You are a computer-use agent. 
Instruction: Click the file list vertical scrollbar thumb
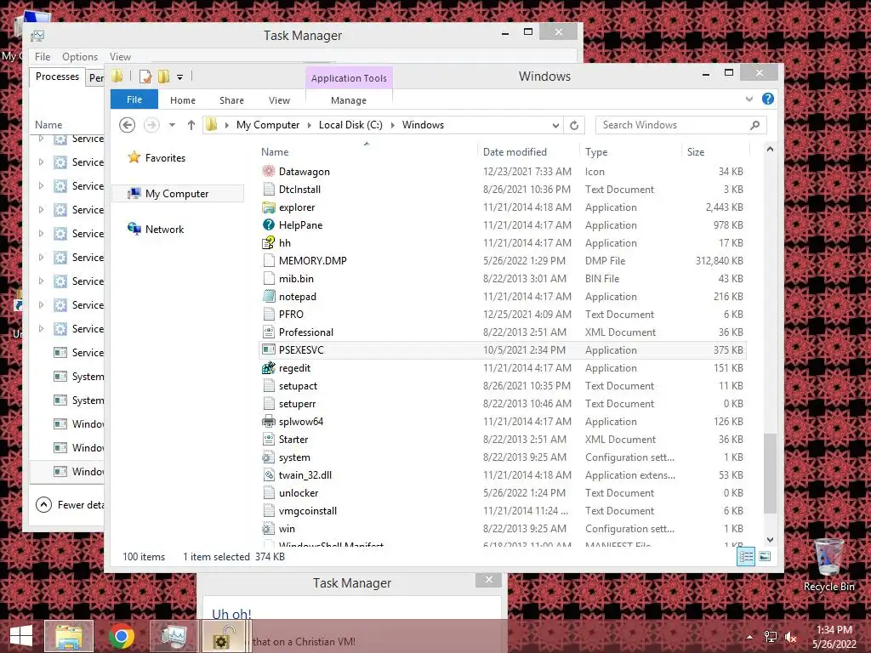pos(770,473)
